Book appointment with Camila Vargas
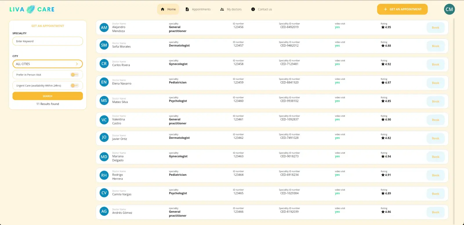Viewport: 464px width, 225px height. (x=436, y=194)
